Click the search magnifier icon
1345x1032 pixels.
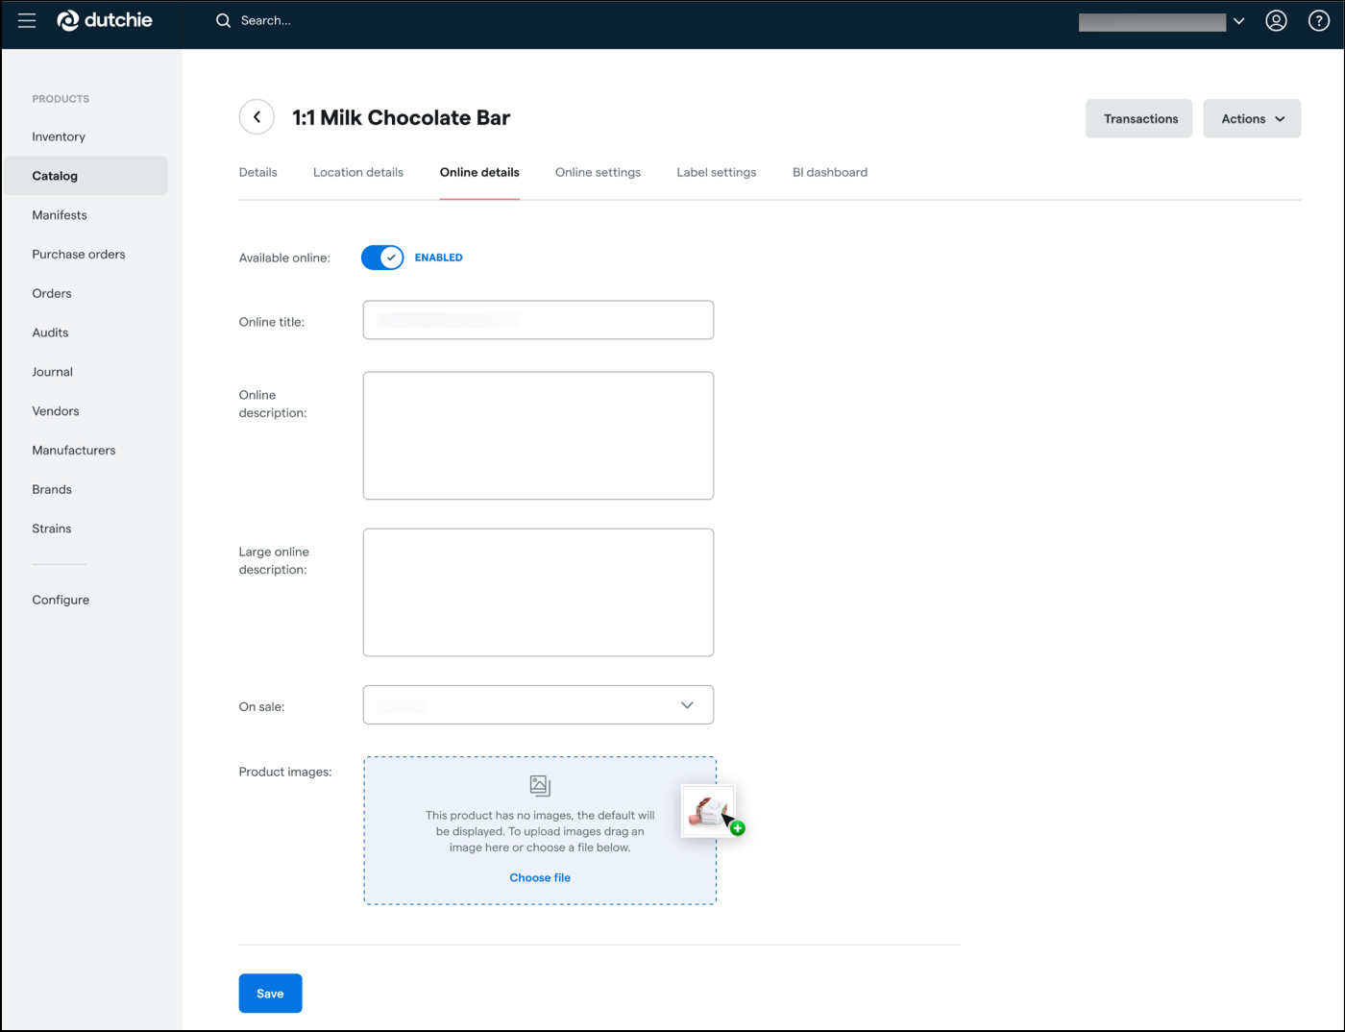pos(223,20)
